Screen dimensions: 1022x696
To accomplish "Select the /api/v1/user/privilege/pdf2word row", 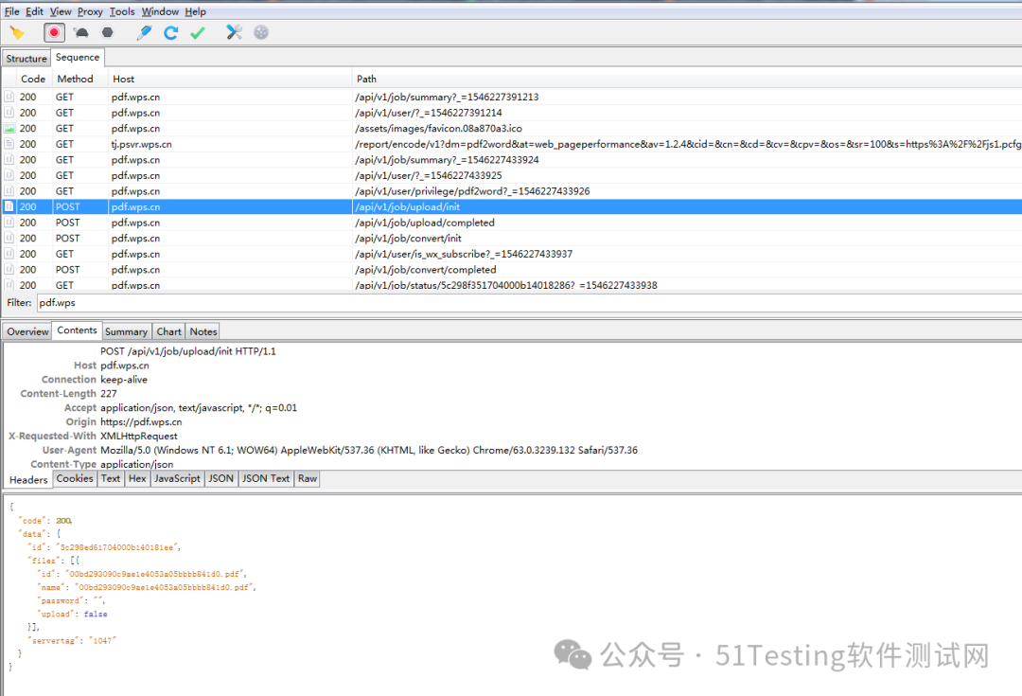I will click(512, 191).
